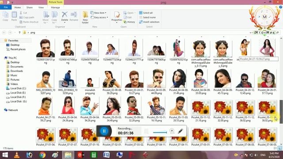Open the Windows Start button

5,155
